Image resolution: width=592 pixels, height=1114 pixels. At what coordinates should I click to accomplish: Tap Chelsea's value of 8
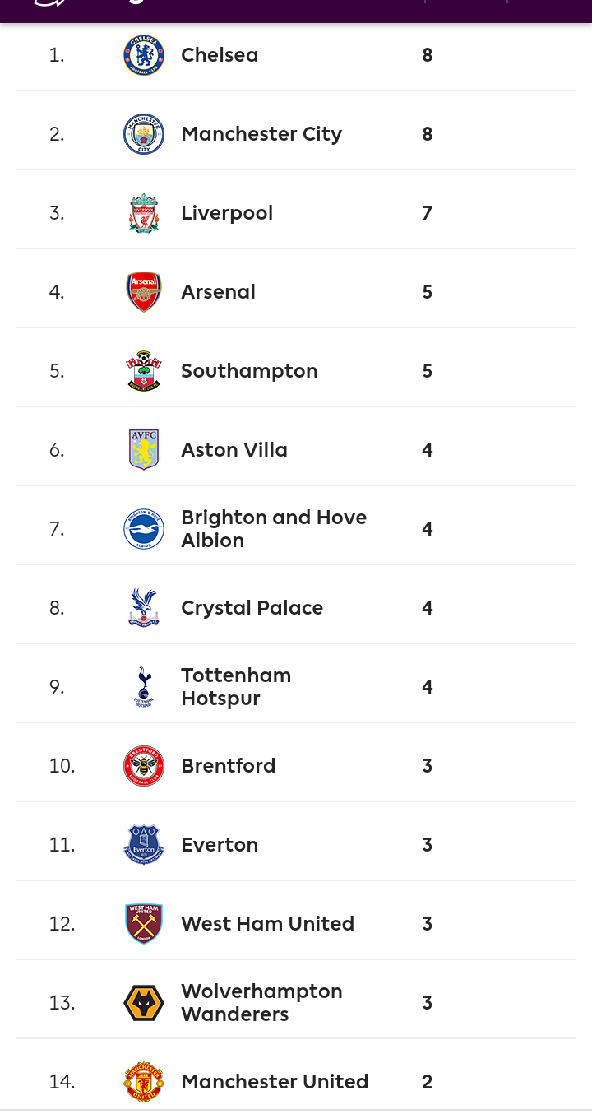(428, 55)
